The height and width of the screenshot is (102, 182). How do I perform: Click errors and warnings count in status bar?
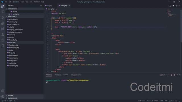click(5, 101)
